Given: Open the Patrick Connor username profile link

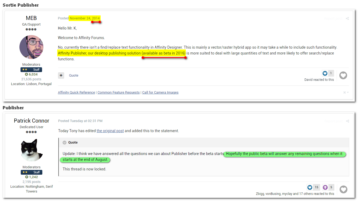Looking at the screenshot, I should [x=31, y=121].
